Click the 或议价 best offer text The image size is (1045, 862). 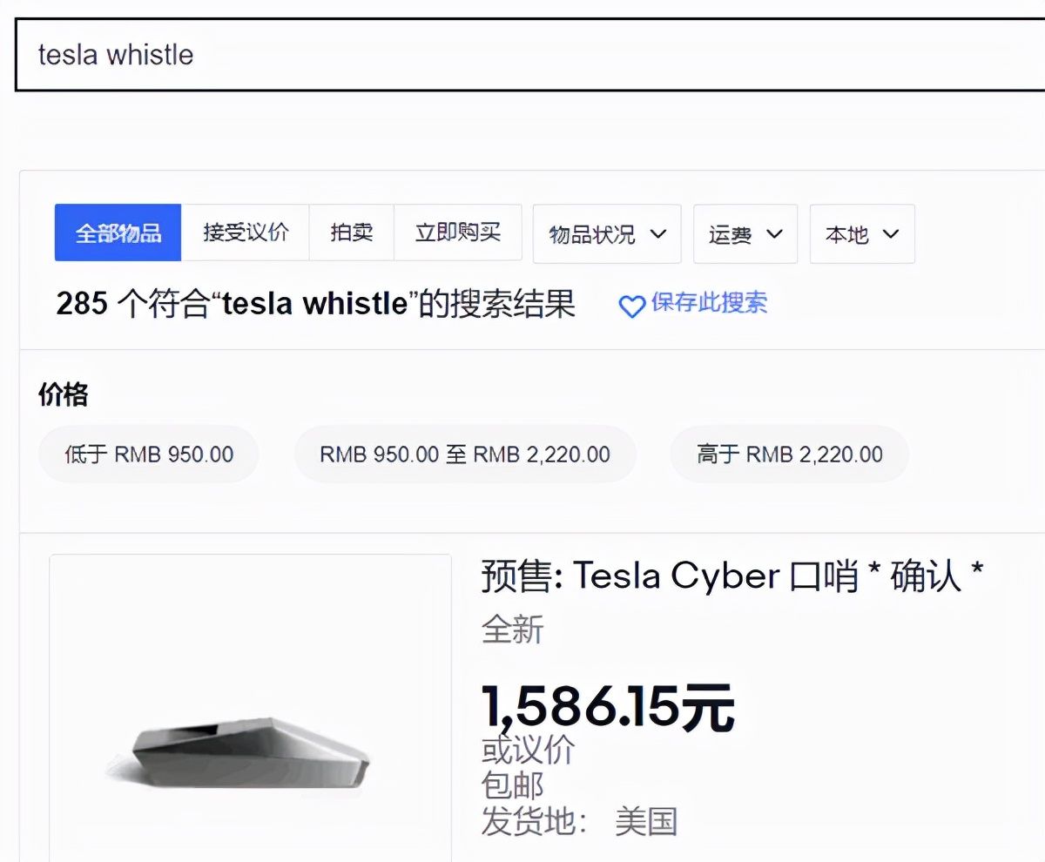tap(528, 750)
